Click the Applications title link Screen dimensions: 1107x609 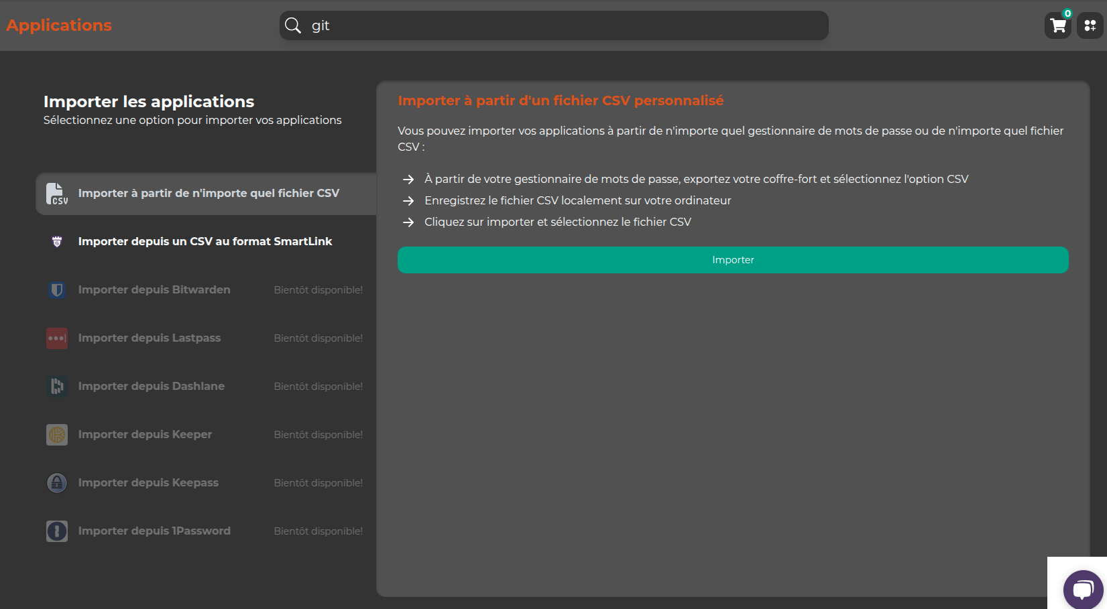59,25
